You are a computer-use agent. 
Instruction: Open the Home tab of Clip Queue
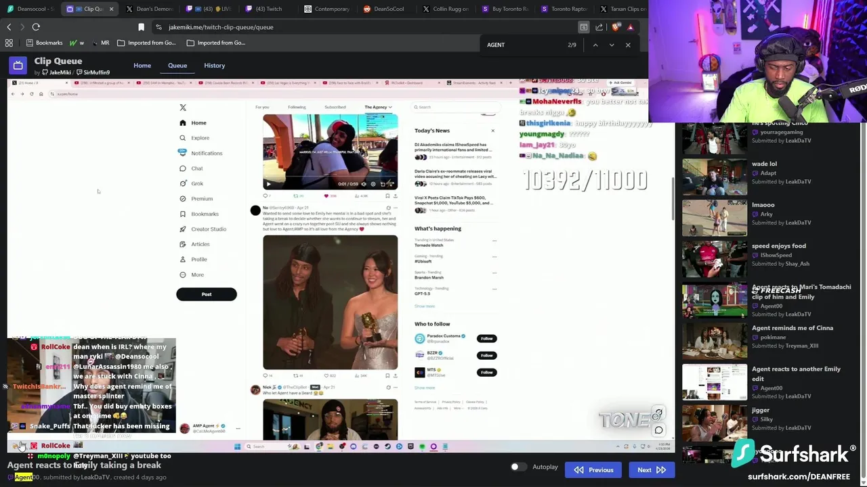(142, 66)
